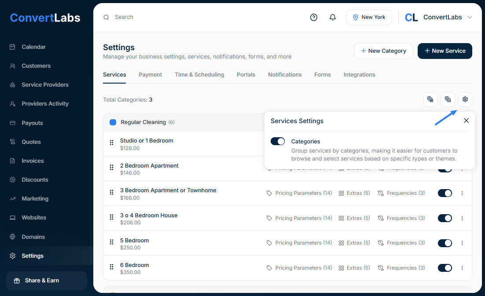Click the services settings gear icon

pos(465,99)
